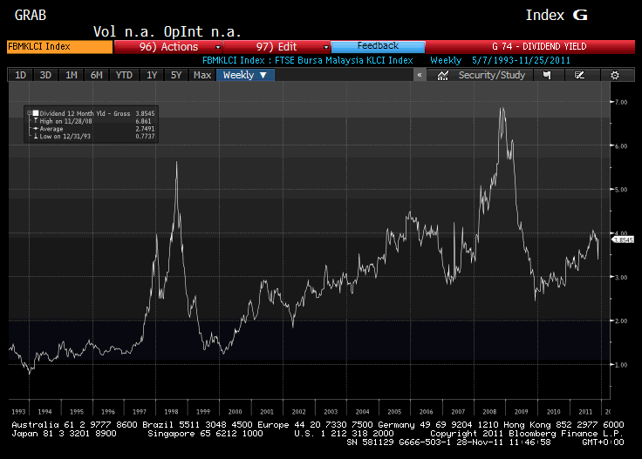Select the 5Y time range
This screenshot has width=642, height=459.
click(176, 75)
